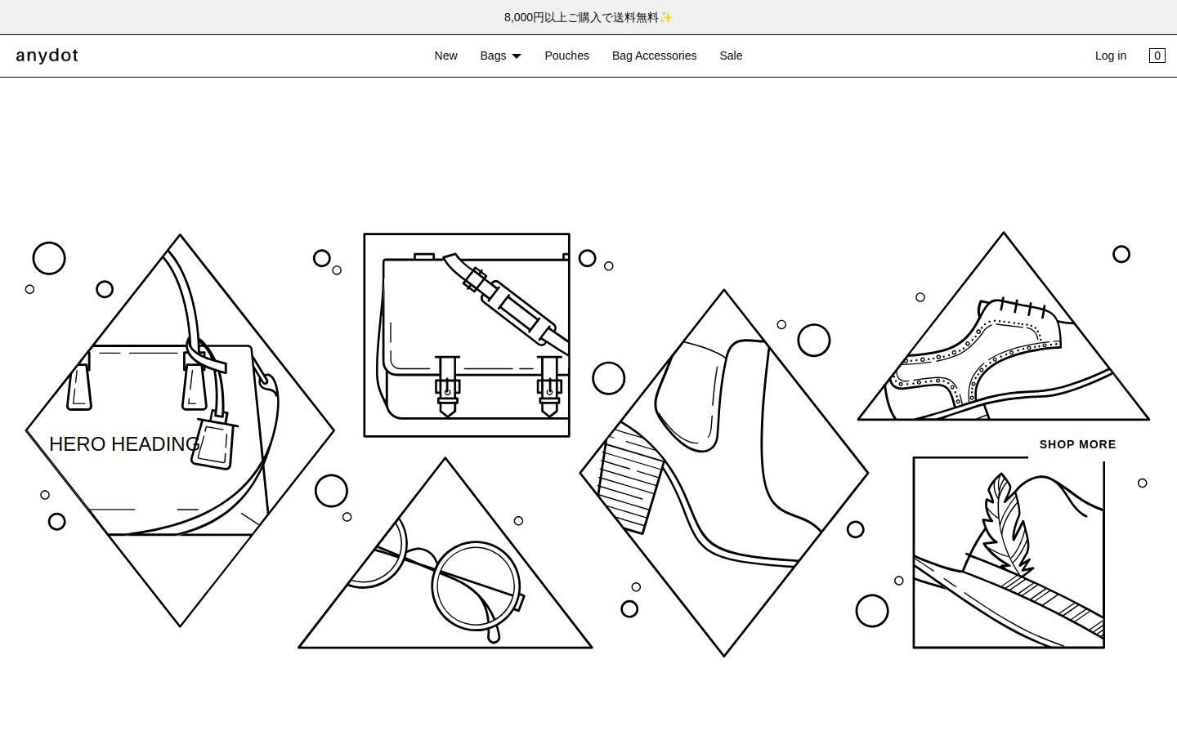The height and width of the screenshot is (735, 1177).
Task: Open the Sale menu item
Action: pos(731,56)
